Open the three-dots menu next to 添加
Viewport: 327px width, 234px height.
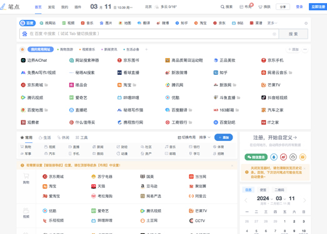305,49
